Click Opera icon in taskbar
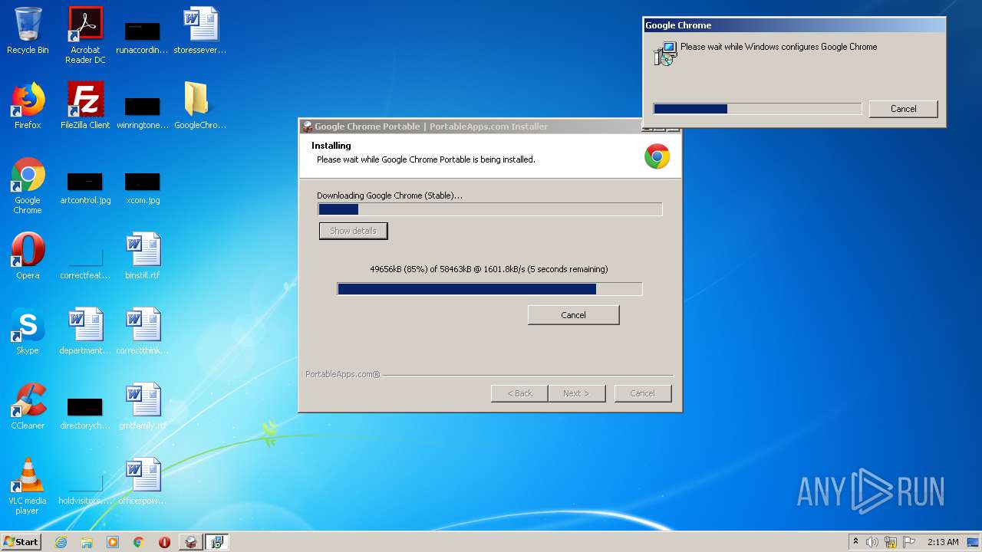The image size is (982, 552). pyautogui.click(x=164, y=542)
